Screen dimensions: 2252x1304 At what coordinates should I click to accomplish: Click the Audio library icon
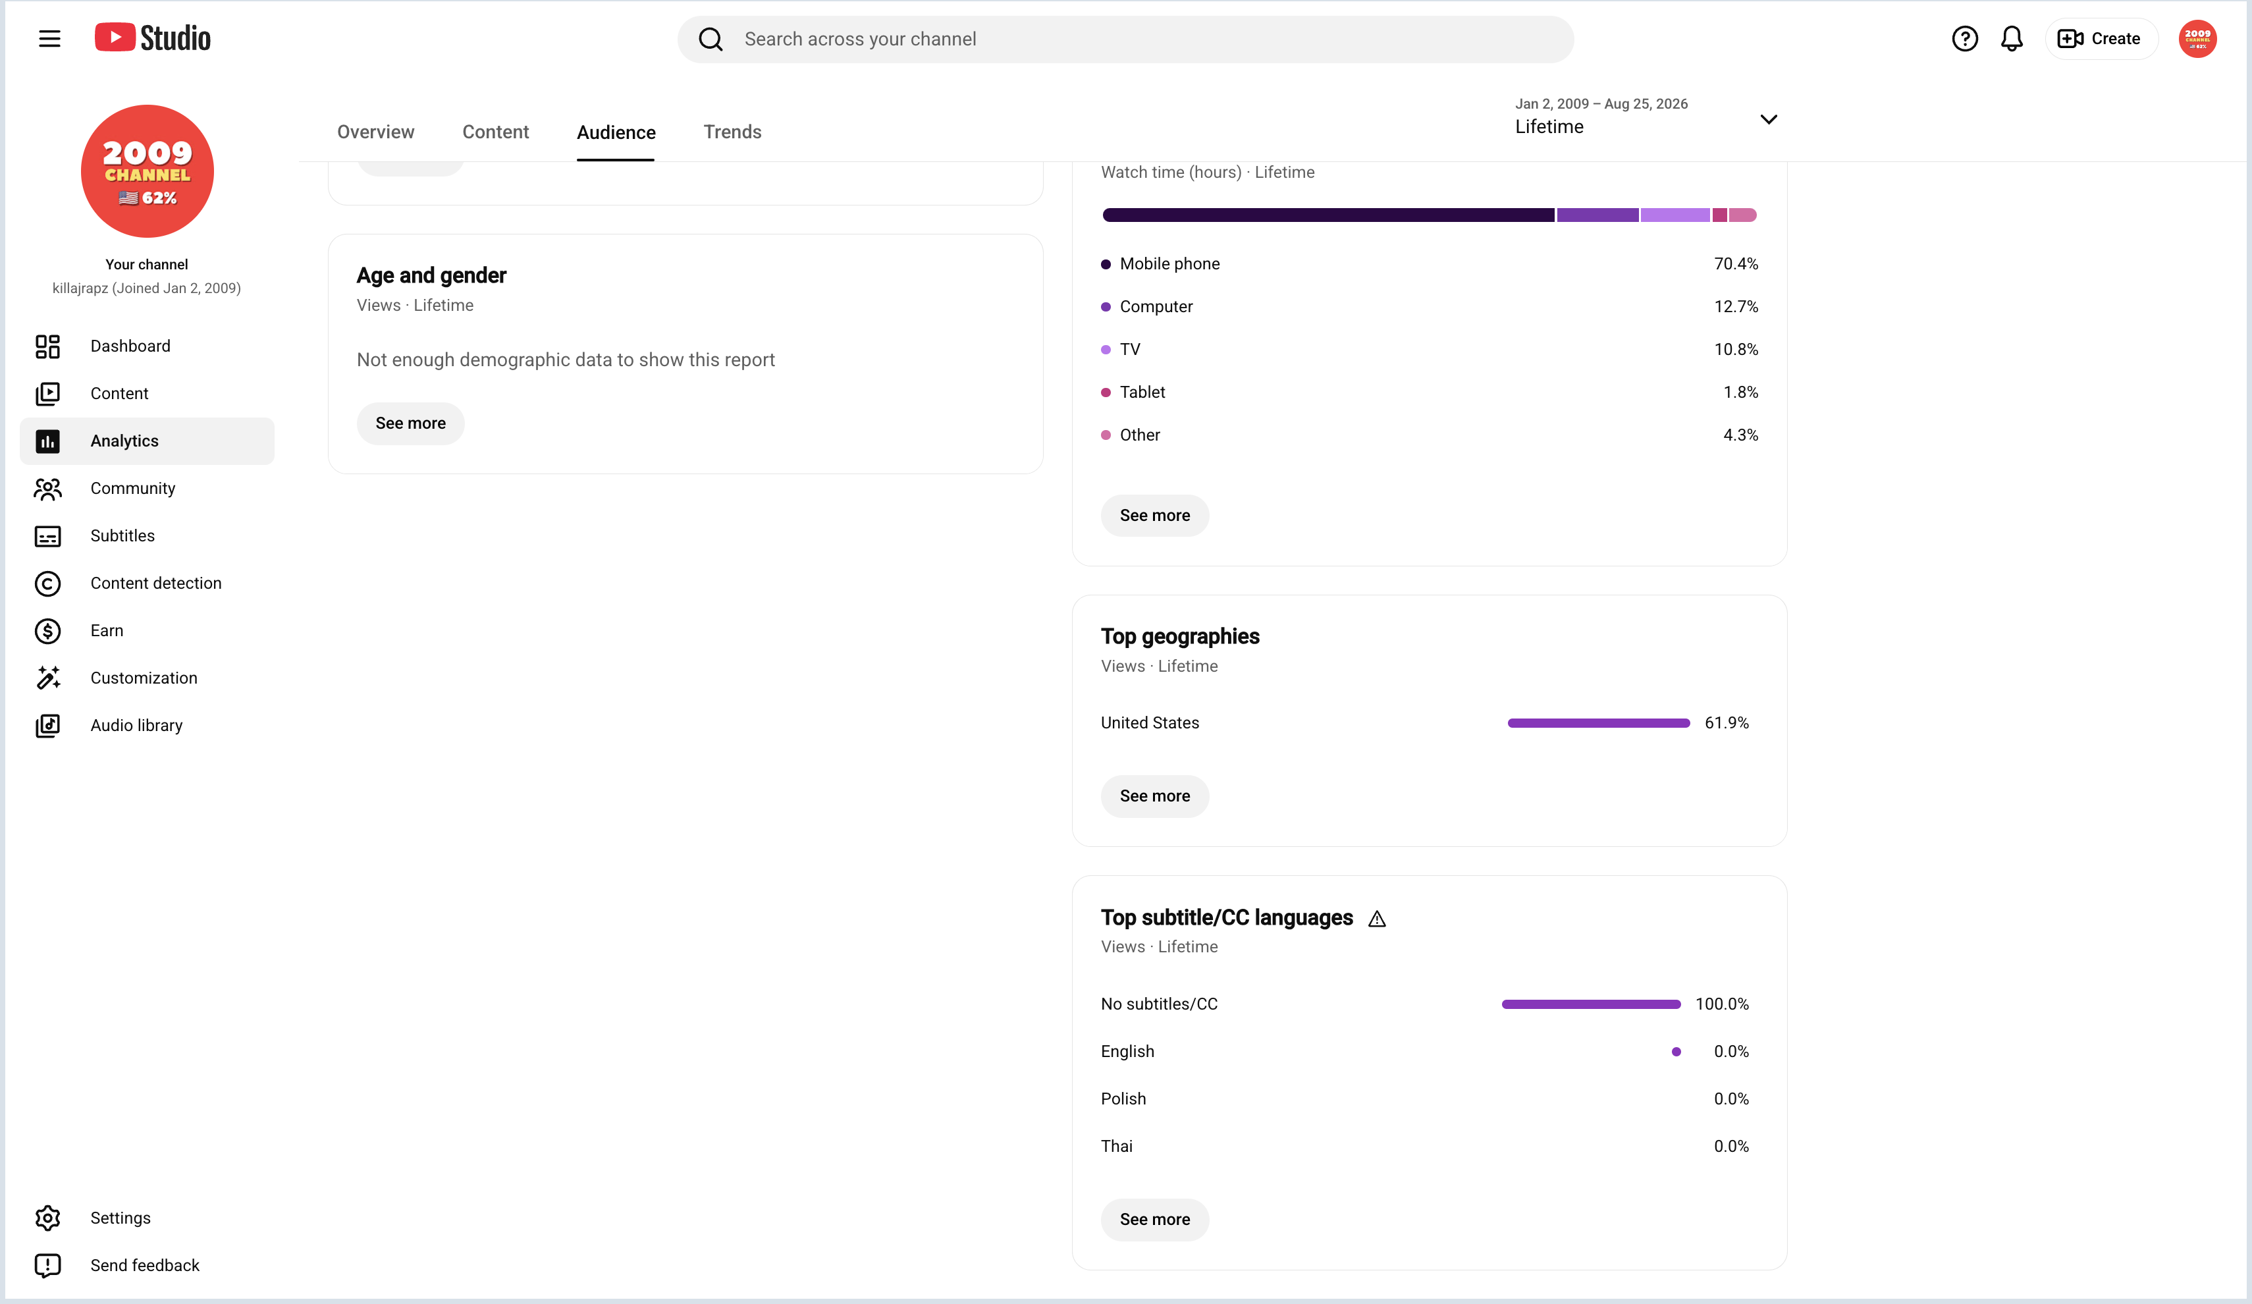[47, 725]
